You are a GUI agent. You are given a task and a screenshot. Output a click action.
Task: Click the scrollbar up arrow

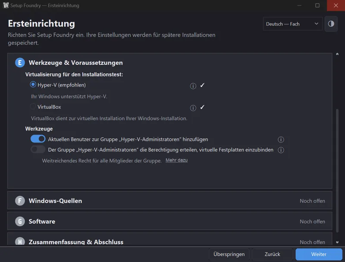point(337,54)
